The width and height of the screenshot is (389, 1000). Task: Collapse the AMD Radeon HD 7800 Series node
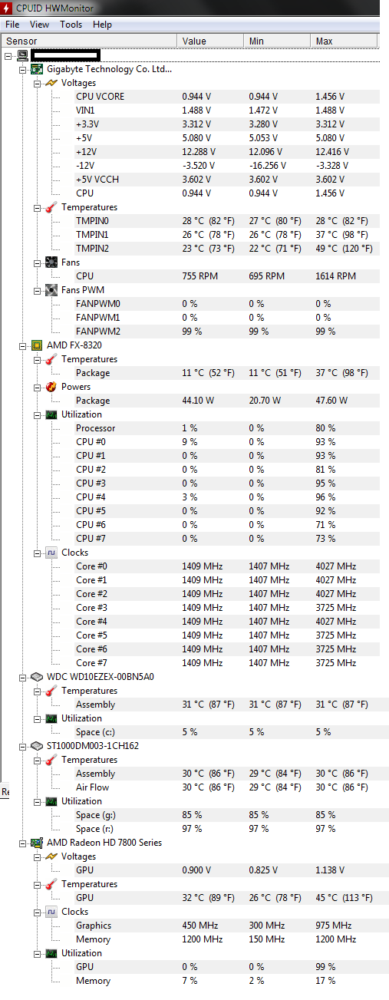coord(22,843)
